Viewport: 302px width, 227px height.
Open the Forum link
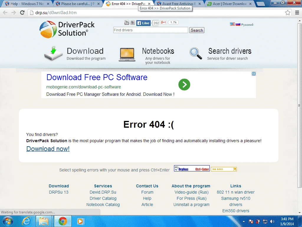147,192
